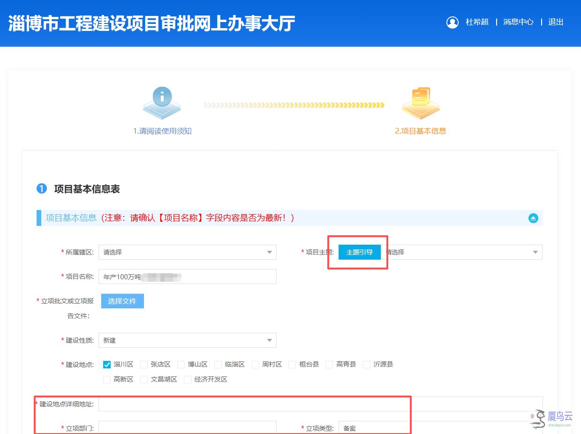This screenshot has width=581, height=434.
Task: Collapse 项目基本信息 section with round arrow icon
Action: point(533,218)
